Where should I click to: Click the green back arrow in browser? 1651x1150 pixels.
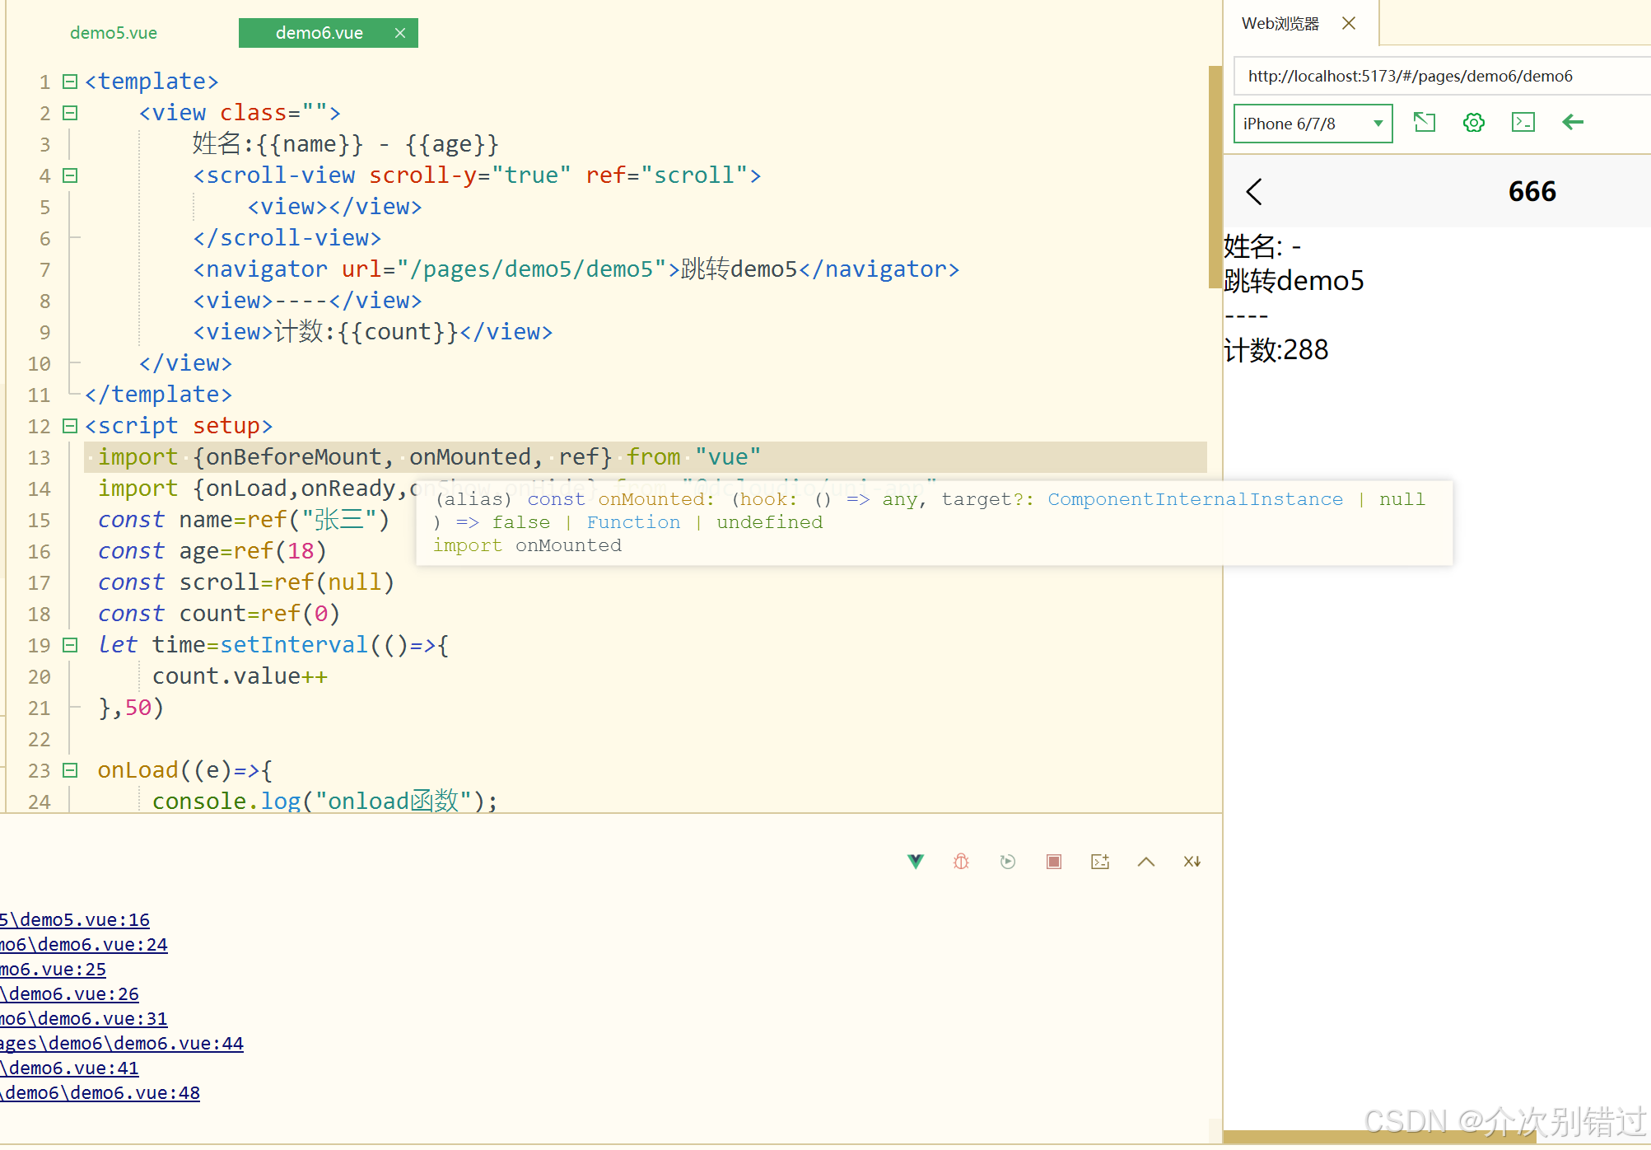[1573, 123]
